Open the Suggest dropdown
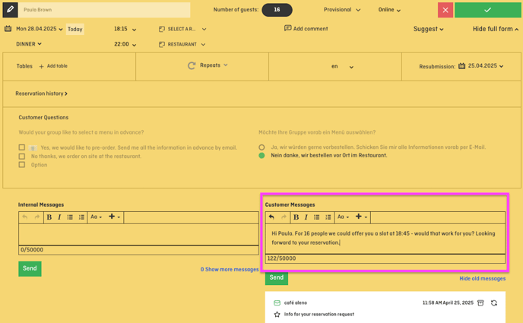Image resolution: width=523 pixels, height=323 pixels. (428, 29)
